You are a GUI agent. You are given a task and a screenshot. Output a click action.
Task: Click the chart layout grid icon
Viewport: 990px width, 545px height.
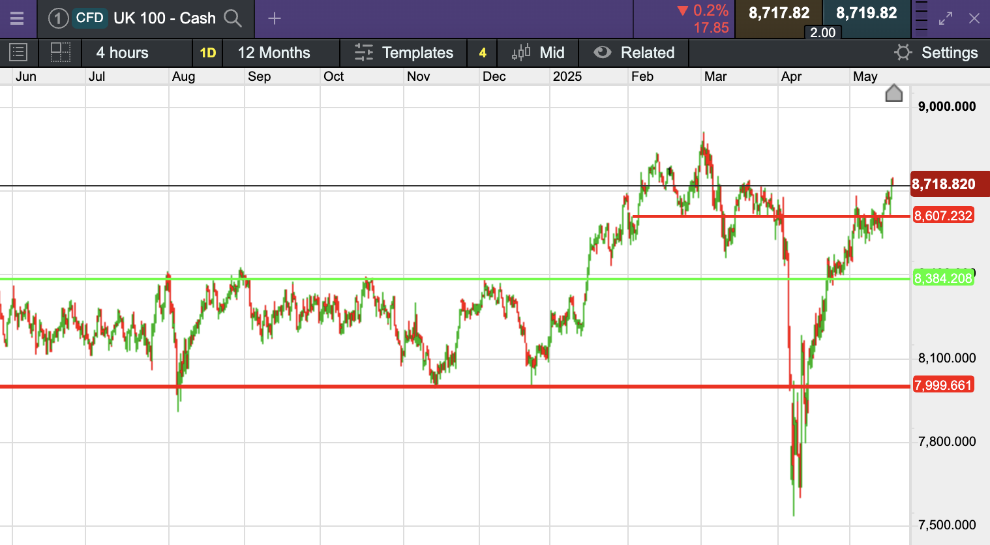60,53
